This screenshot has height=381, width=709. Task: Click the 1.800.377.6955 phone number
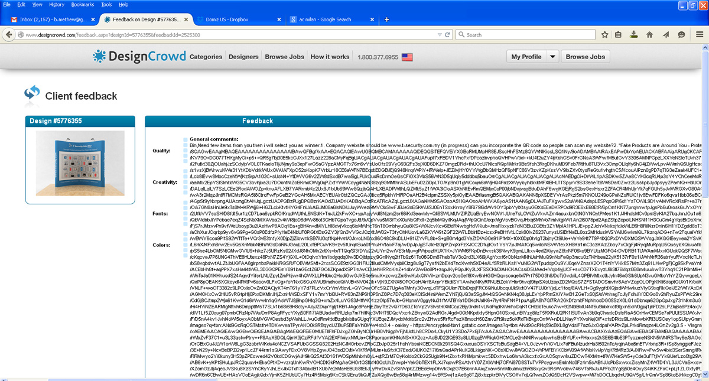click(378, 57)
